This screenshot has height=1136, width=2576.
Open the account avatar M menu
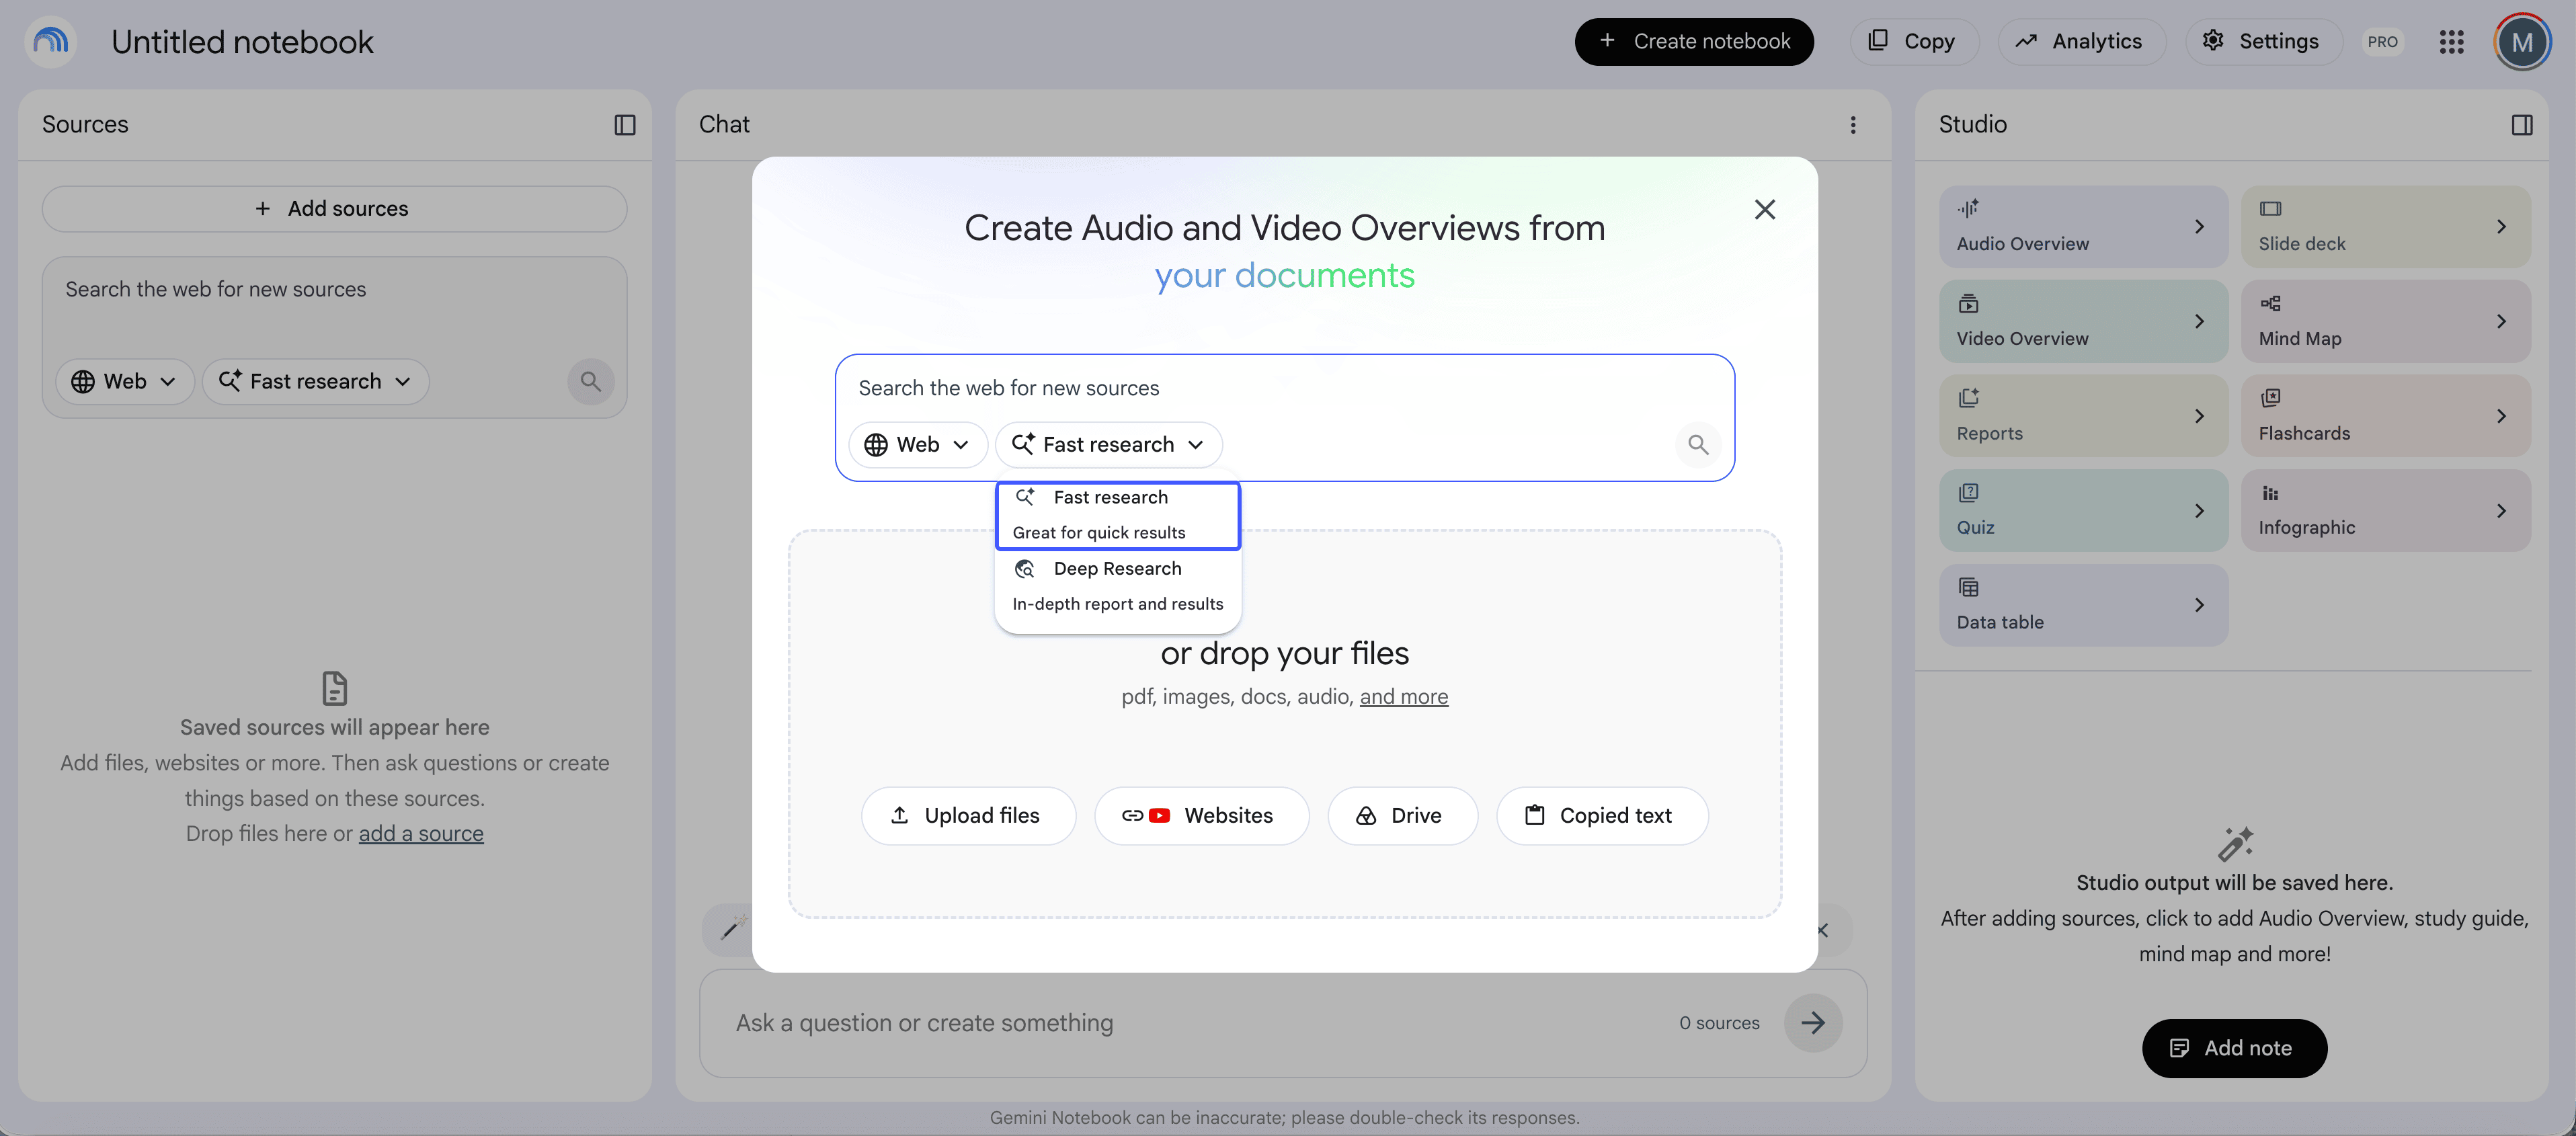click(x=2522, y=42)
